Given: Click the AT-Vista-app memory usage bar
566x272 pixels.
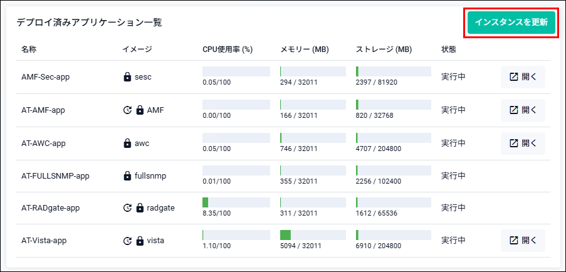Looking at the screenshot, I should (313, 235).
